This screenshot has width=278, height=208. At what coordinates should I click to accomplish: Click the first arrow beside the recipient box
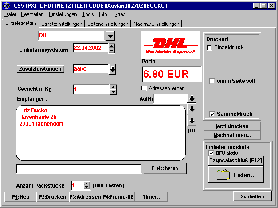pyautogui.click(x=192, y=109)
